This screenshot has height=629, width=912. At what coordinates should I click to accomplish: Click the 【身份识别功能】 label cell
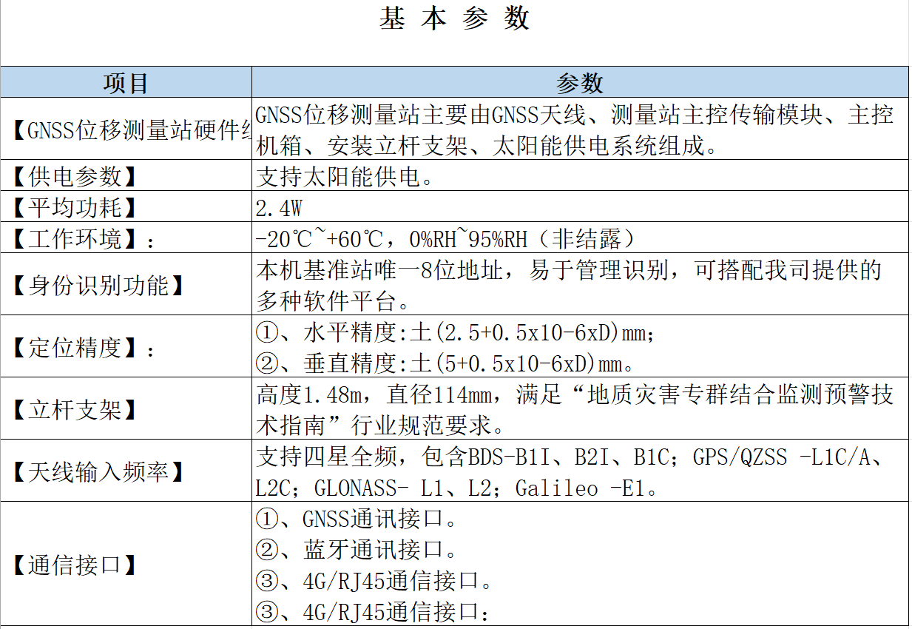(x=126, y=285)
